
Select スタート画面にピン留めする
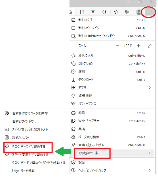click(36, 155)
